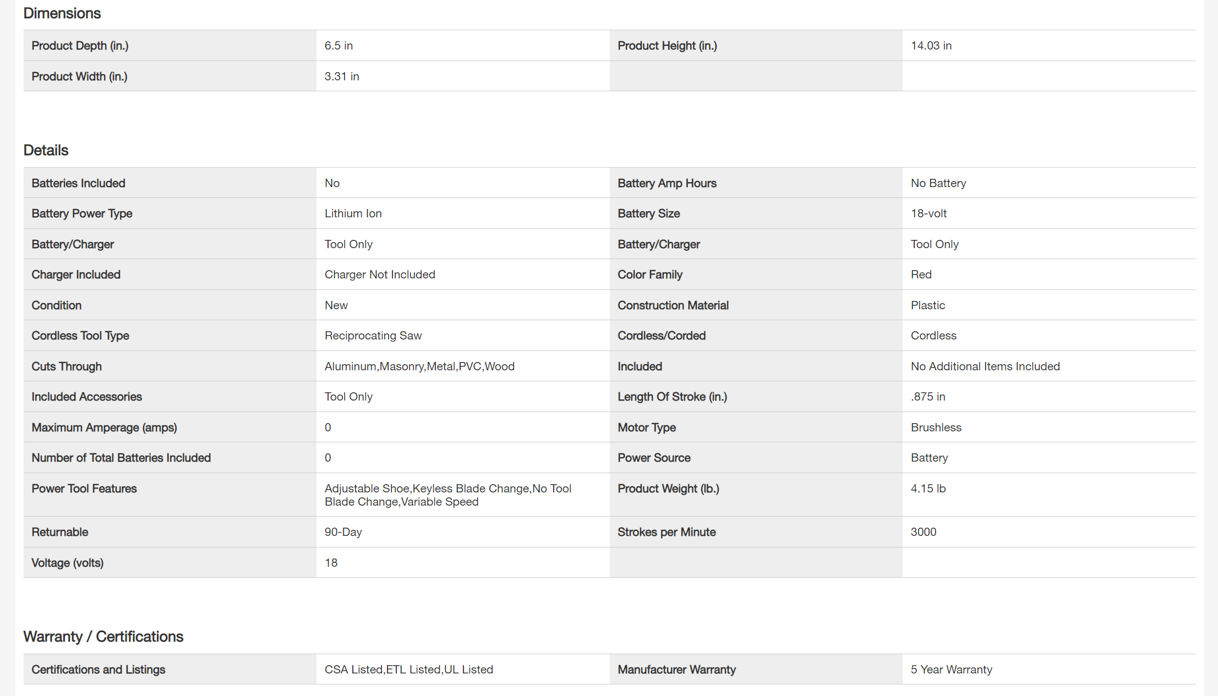Click the Length Of Stroke .875 in value
This screenshot has width=1218, height=696.
point(928,397)
